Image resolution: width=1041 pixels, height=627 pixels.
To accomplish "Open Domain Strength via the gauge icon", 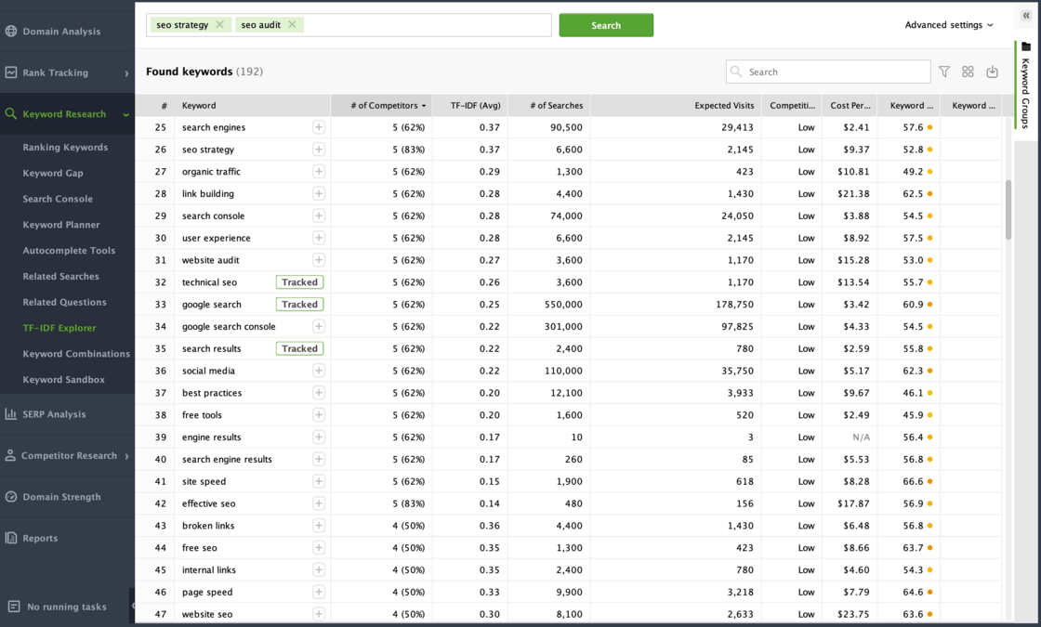I will point(13,496).
